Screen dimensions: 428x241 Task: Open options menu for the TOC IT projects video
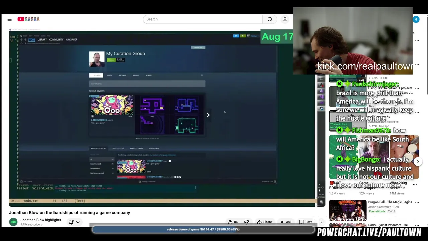pyautogui.click(x=417, y=89)
